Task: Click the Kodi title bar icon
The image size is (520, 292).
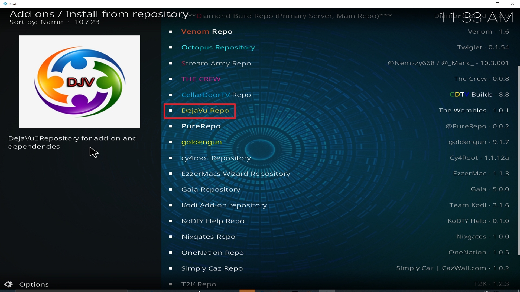Action: (x=5, y=4)
